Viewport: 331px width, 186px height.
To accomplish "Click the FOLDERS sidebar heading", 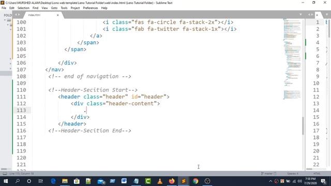I will pos(8,15).
